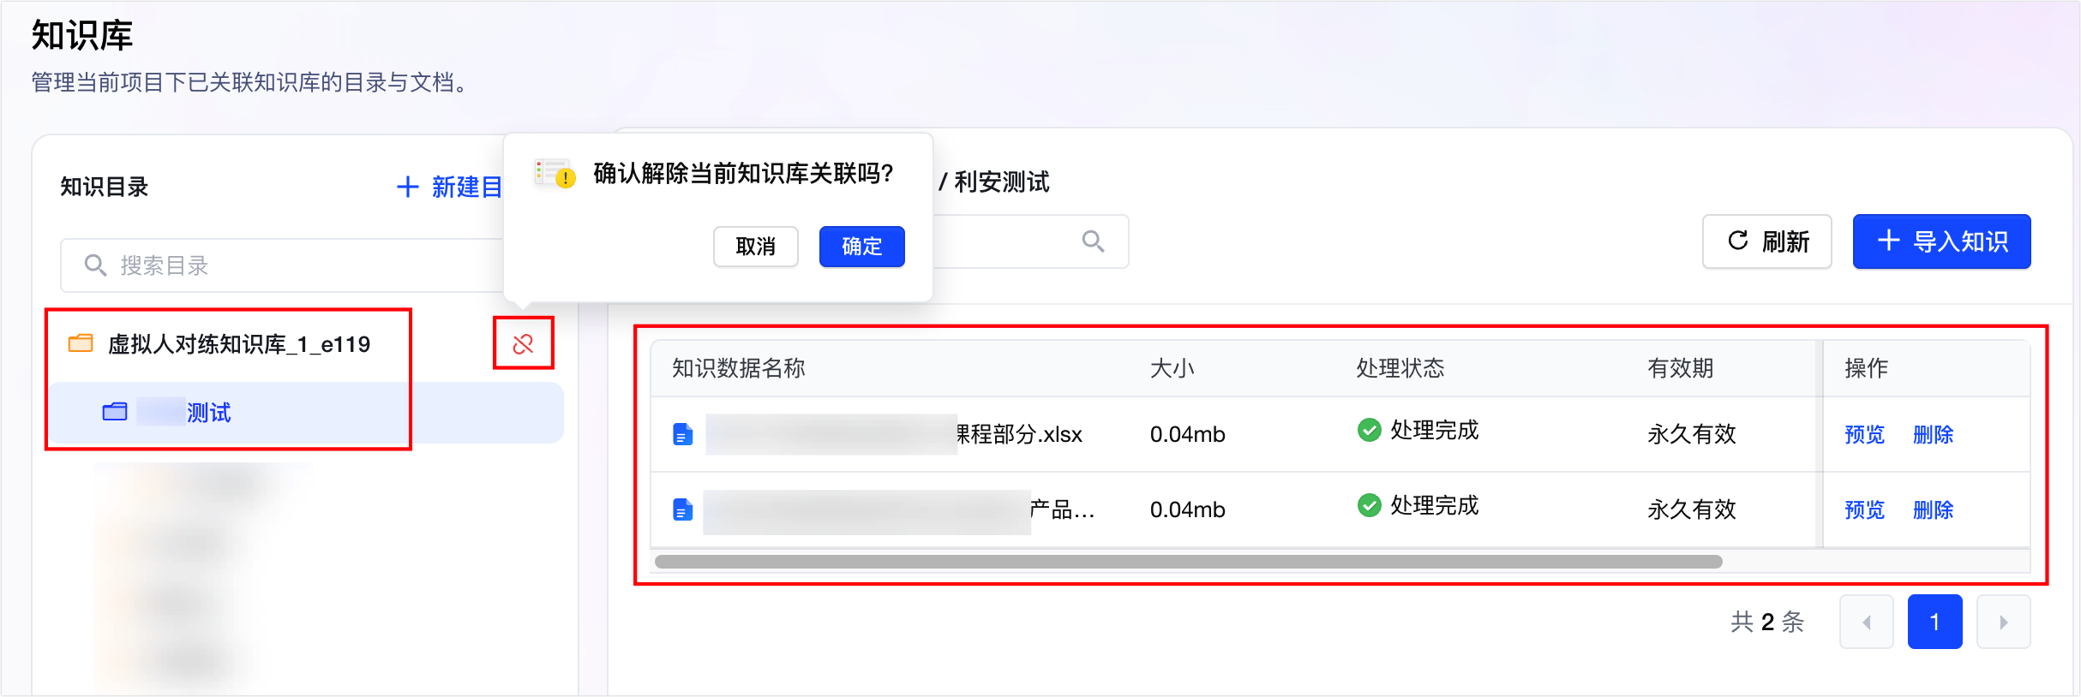This screenshot has height=697, width=2081.
Task: Click the search magnifier icon in the document search box
Action: pyautogui.click(x=1093, y=241)
